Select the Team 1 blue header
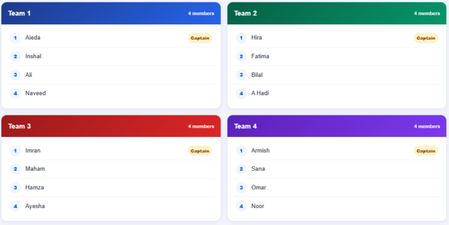 [x=111, y=13]
